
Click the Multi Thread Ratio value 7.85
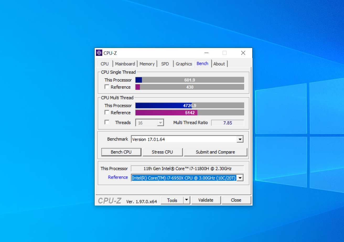228,123
